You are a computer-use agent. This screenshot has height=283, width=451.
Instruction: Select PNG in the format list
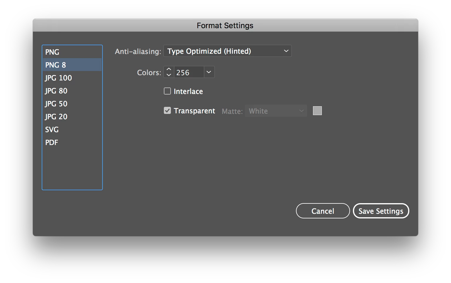72,52
